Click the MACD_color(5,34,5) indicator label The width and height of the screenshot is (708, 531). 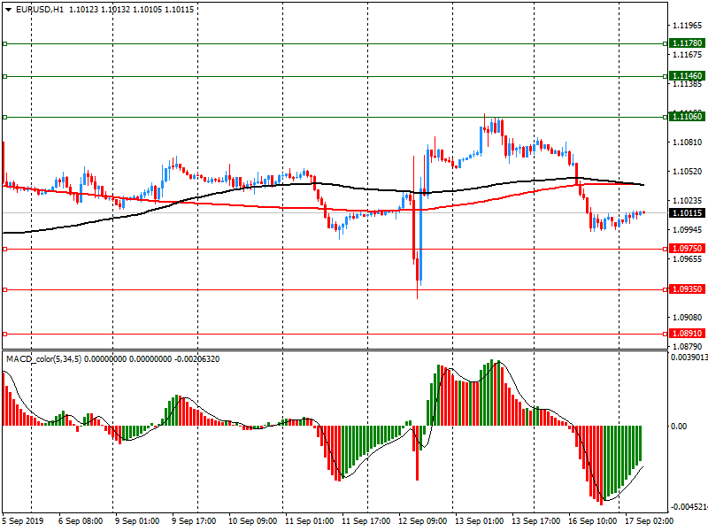click(43, 359)
